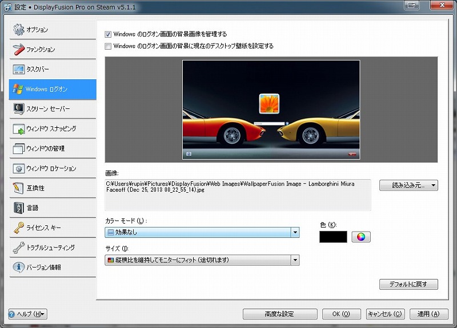Open the サイズ dropdown

click(202, 260)
